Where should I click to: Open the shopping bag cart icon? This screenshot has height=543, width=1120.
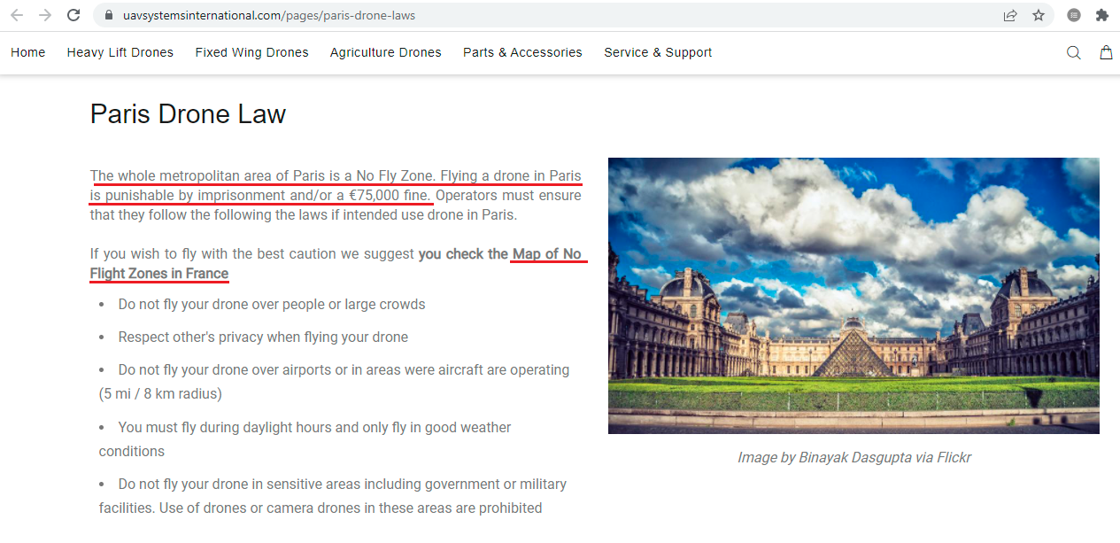(1106, 52)
